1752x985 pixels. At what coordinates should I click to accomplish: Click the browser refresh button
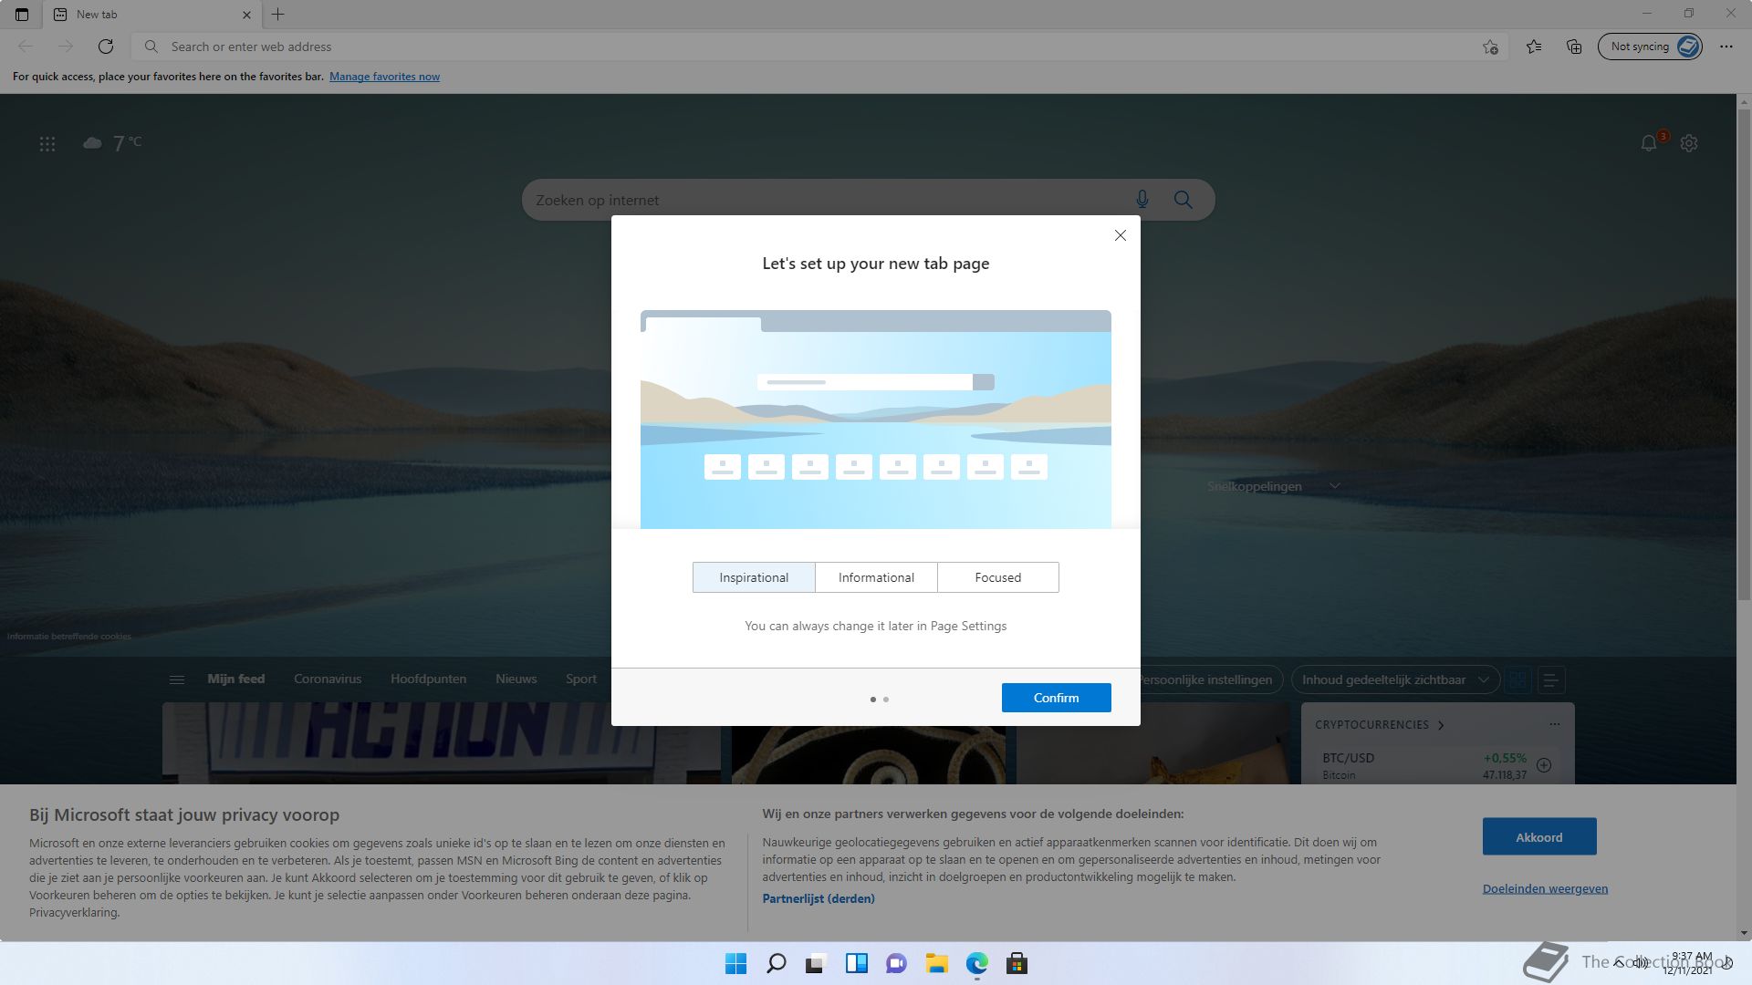[106, 47]
